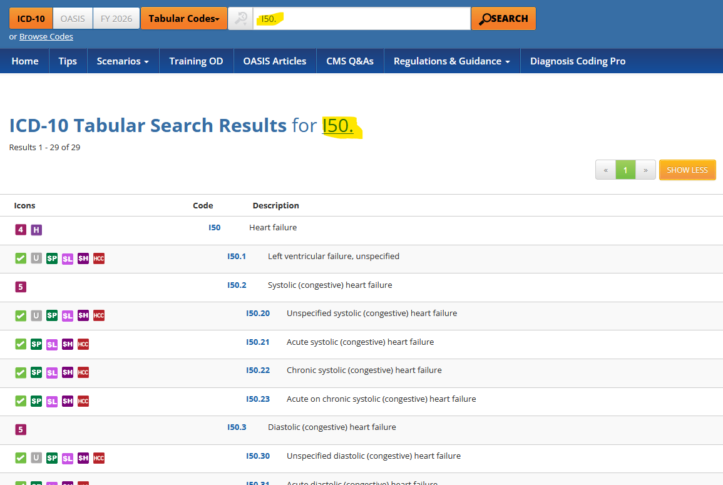Click the green checkmark icon for I50.1
This screenshot has width=723, height=485.
21,258
